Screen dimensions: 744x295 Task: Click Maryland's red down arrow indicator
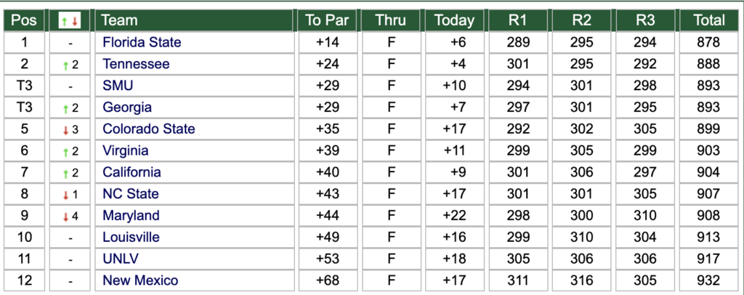coord(66,217)
